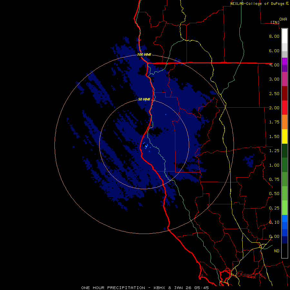Click the 3.00 scale value
Screen dimensions: 290x290
[274, 79]
